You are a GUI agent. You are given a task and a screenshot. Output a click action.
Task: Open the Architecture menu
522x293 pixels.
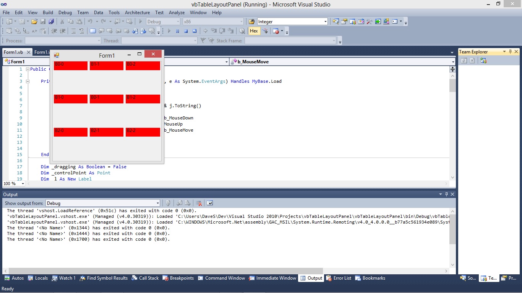[x=138, y=13]
